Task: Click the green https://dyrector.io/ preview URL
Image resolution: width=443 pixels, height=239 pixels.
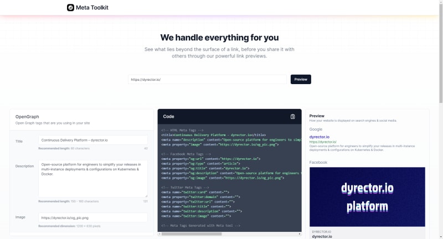Action: [x=323, y=142]
